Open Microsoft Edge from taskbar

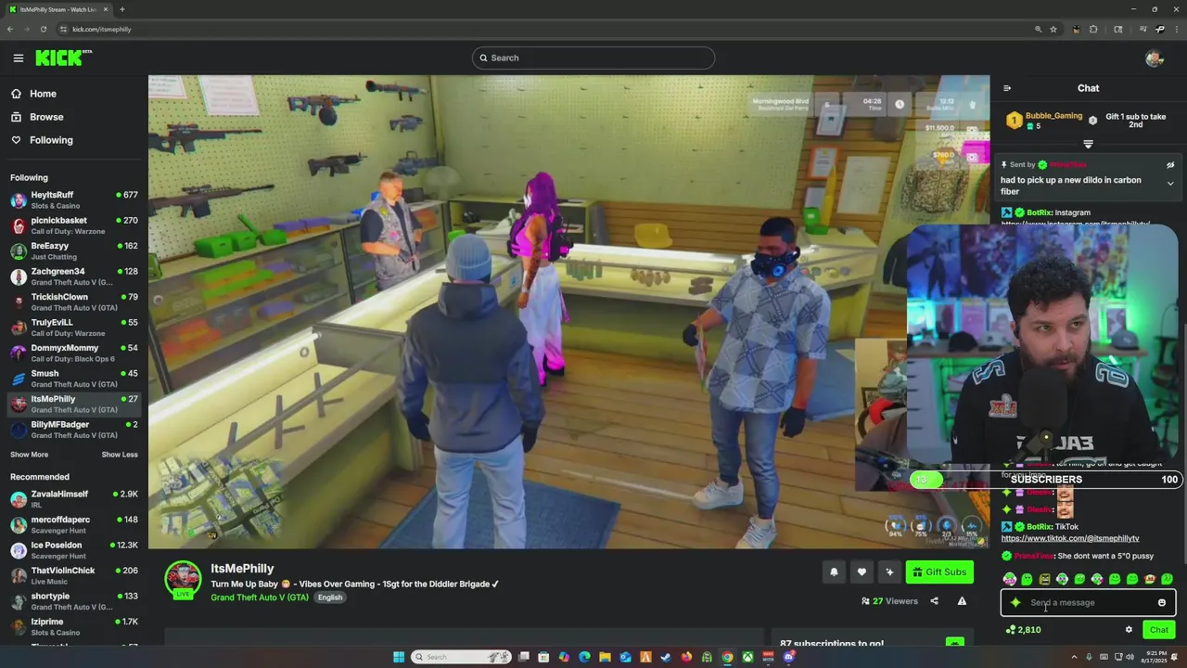[x=584, y=657]
